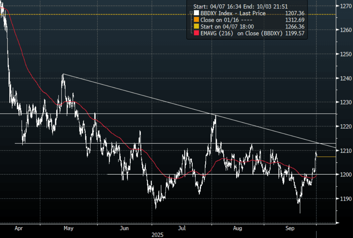
Task: Click the Sep month label on time axis
Action: coord(290,229)
